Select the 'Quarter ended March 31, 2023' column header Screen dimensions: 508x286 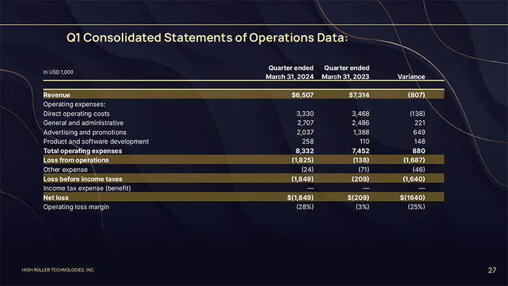345,72
